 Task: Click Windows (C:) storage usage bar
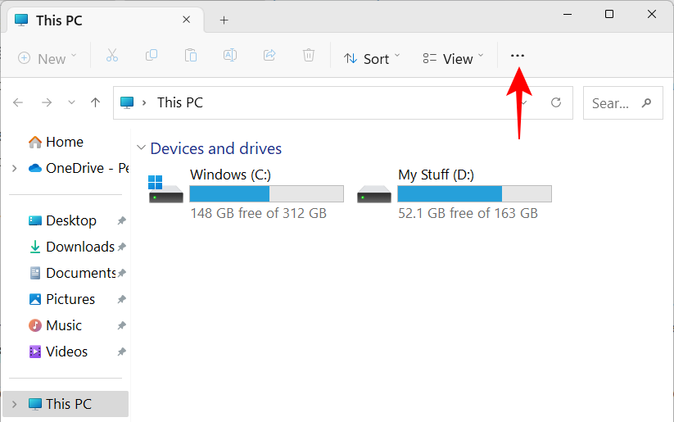tap(266, 194)
